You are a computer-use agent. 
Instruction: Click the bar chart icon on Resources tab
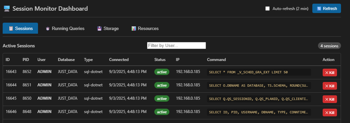(134, 29)
